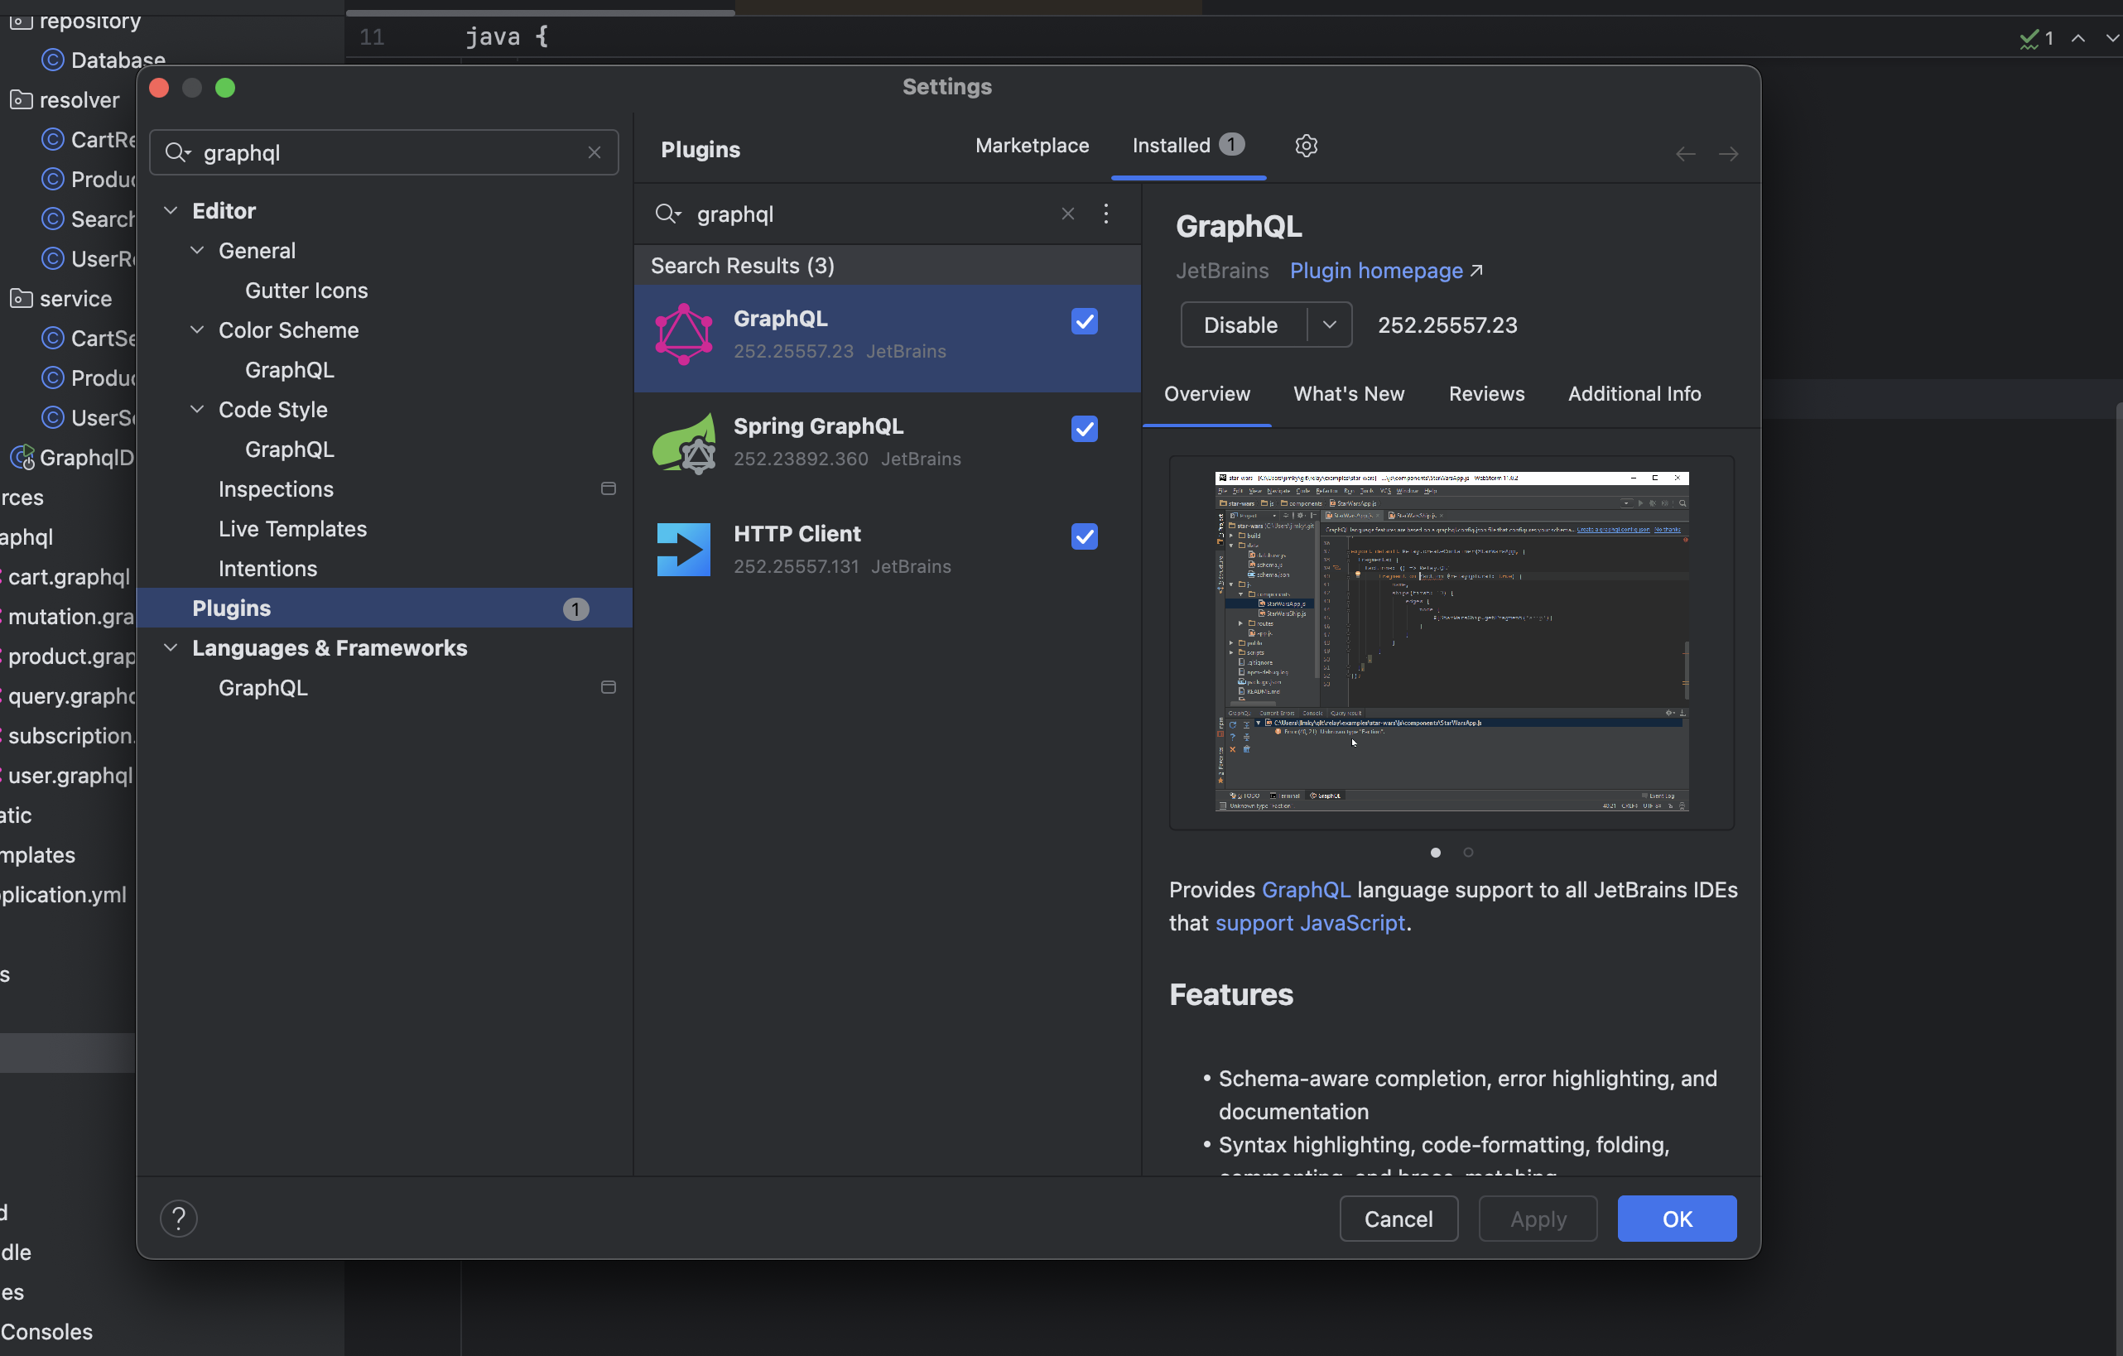Image resolution: width=2123 pixels, height=1356 pixels.
Task: Open the plugin search options kebab menu
Action: coord(1105,214)
